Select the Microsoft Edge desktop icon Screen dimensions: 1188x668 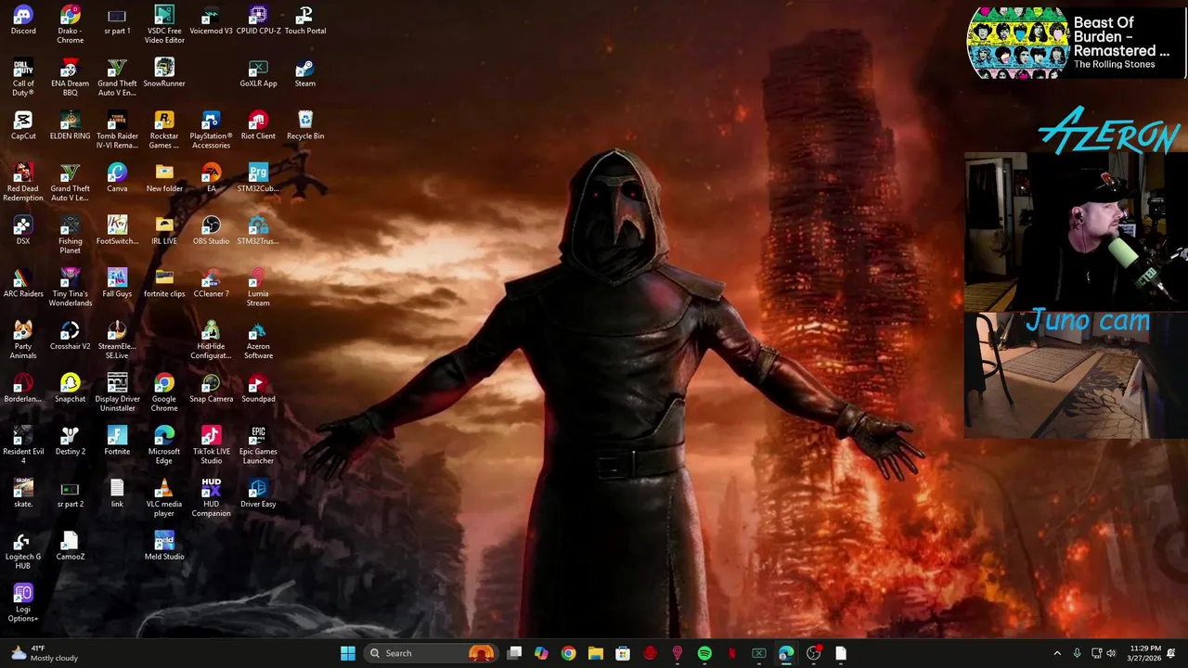164,446
